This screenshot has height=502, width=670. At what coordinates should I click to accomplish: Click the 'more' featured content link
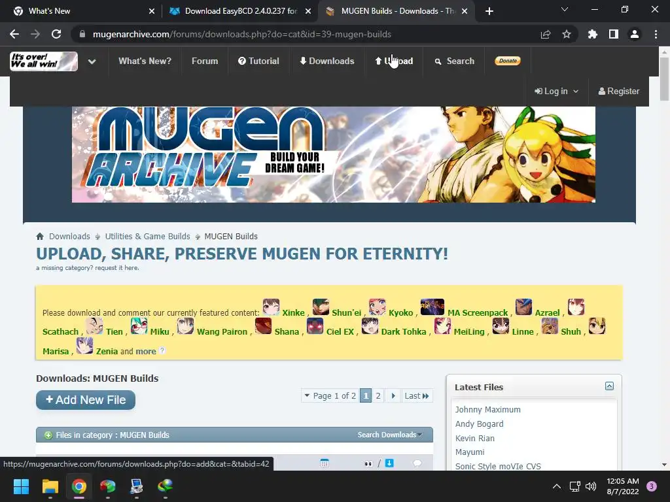[x=146, y=351]
